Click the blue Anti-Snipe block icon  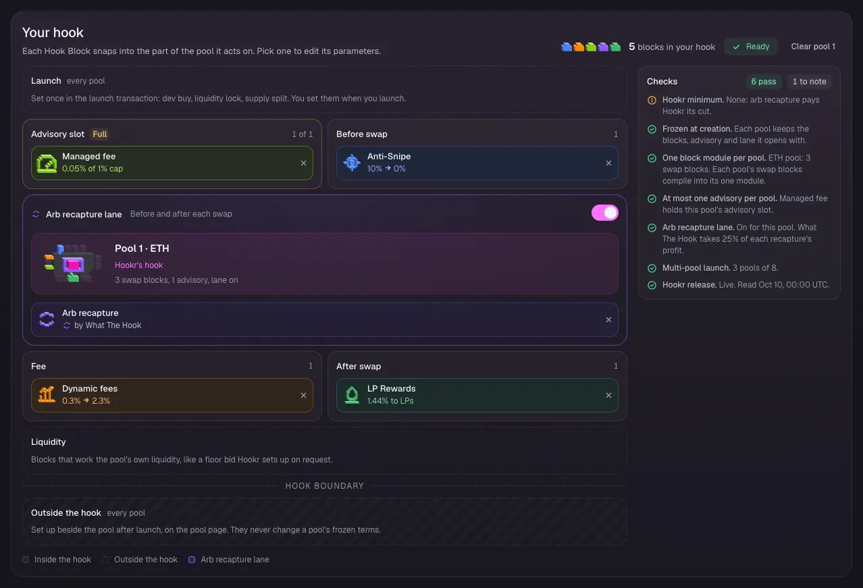(x=352, y=163)
